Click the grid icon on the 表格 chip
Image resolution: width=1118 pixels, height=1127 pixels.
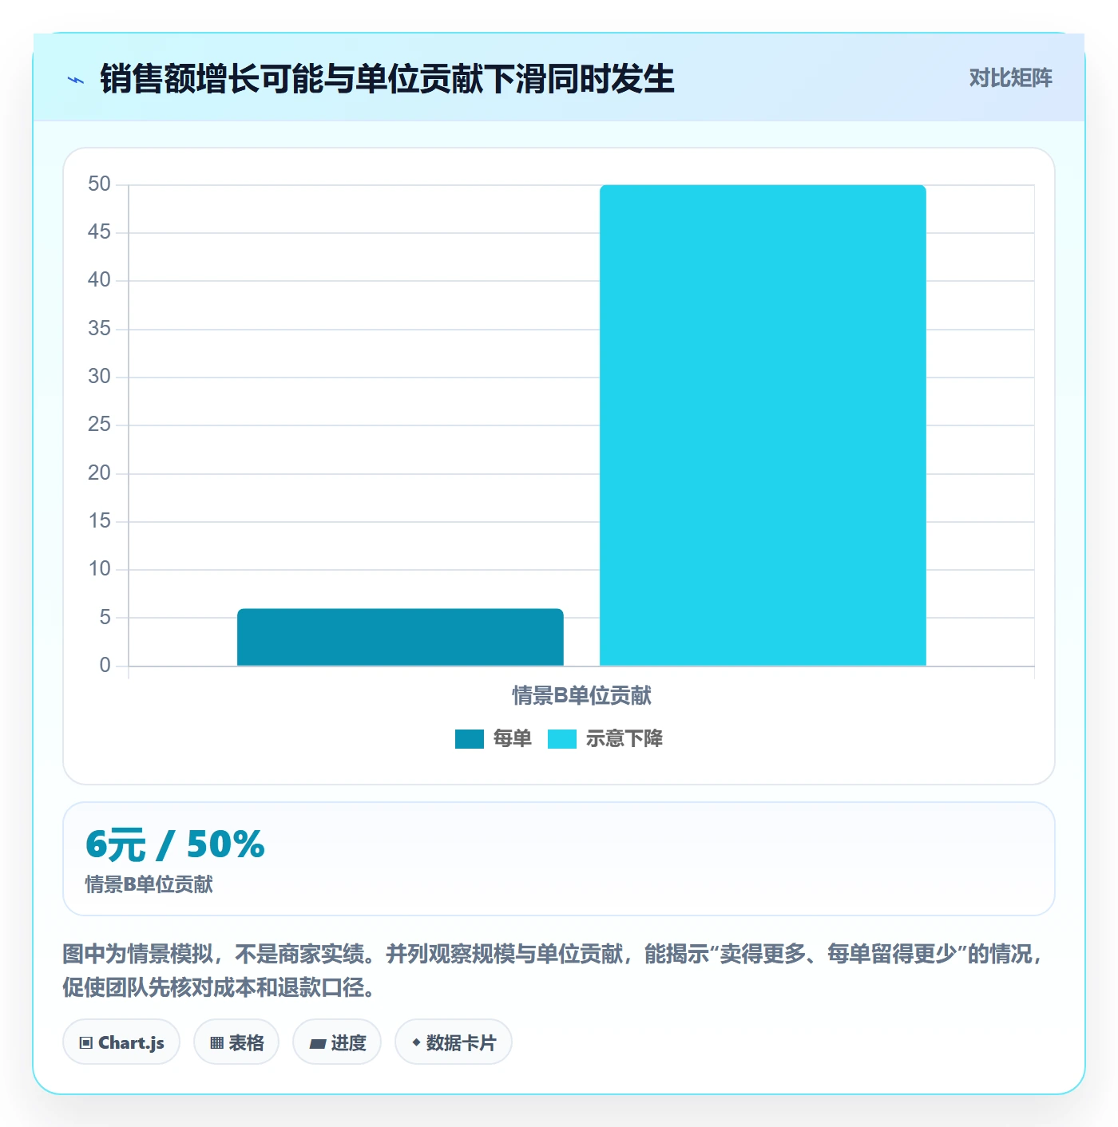click(216, 1042)
